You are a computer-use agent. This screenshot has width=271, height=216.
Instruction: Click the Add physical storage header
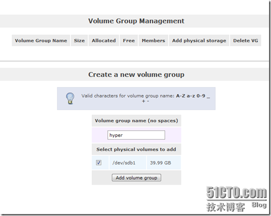(199, 40)
